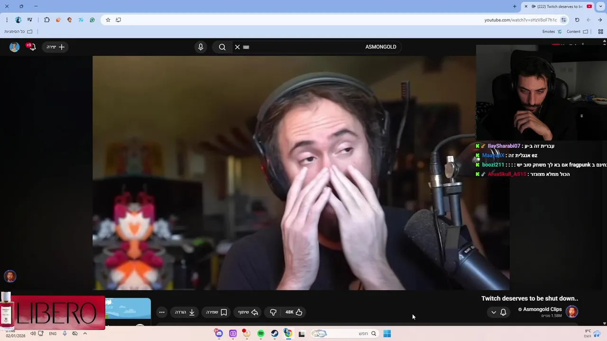Click chat username IlaySharabi07

tap(504, 146)
